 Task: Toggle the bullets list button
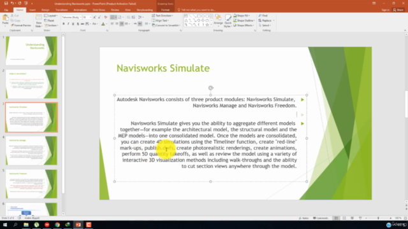(x=113, y=17)
